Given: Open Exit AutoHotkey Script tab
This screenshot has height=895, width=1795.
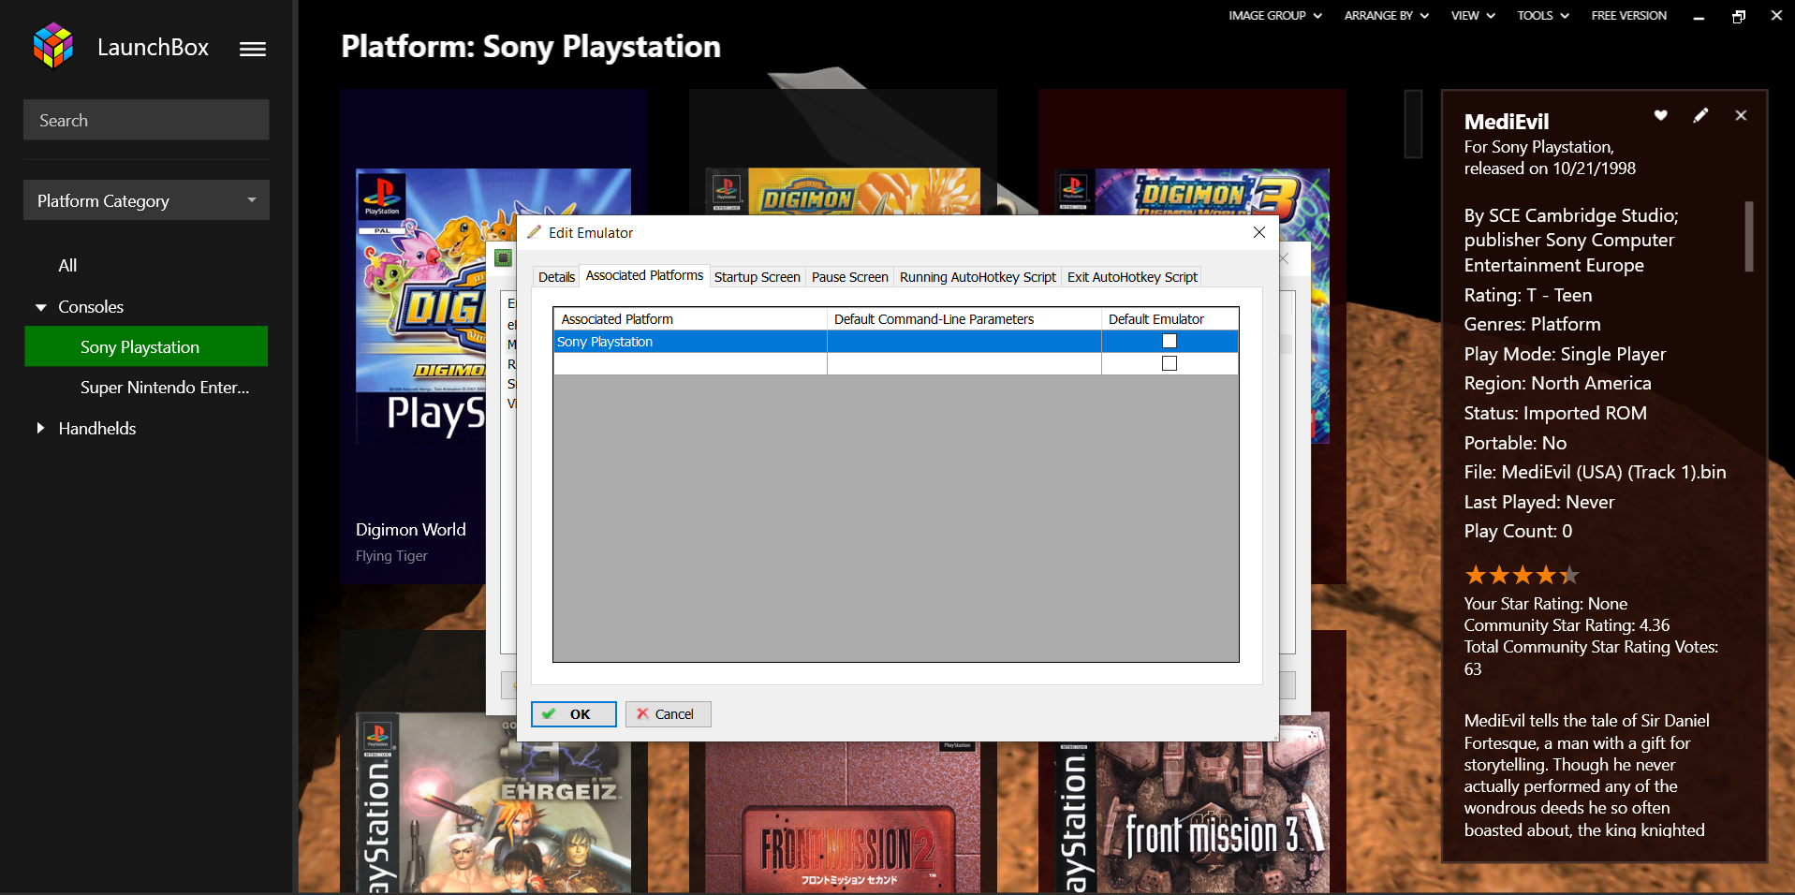Looking at the screenshot, I should pyautogui.click(x=1132, y=277).
